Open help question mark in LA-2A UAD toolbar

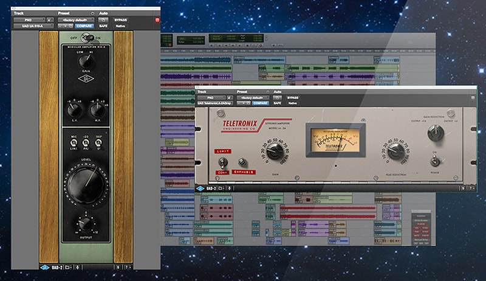(x=472, y=189)
